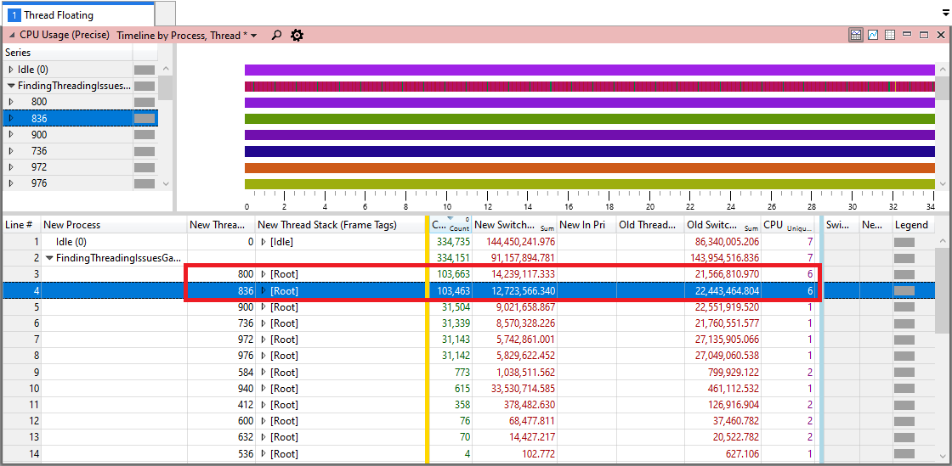Click the dark blue timeline bar for thread 736

coord(590,151)
